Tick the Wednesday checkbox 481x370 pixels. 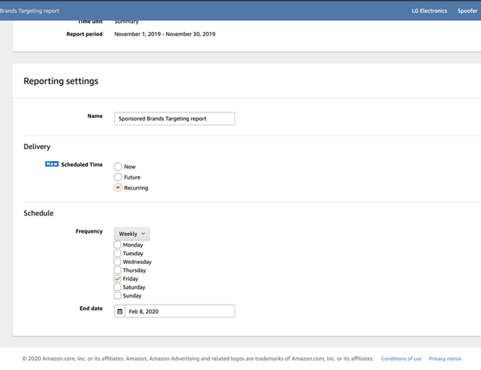tap(118, 262)
